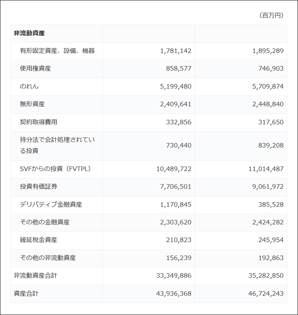Select the SVFからの投資（FVTPL） row label
This screenshot has width=298, height=315.
click(x=55, y=169)
